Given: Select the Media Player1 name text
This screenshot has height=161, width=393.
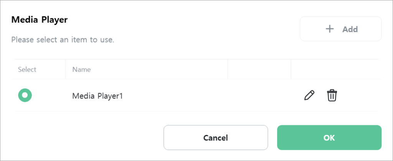Looking at the screenshot, I should click(x=97, y=96).
